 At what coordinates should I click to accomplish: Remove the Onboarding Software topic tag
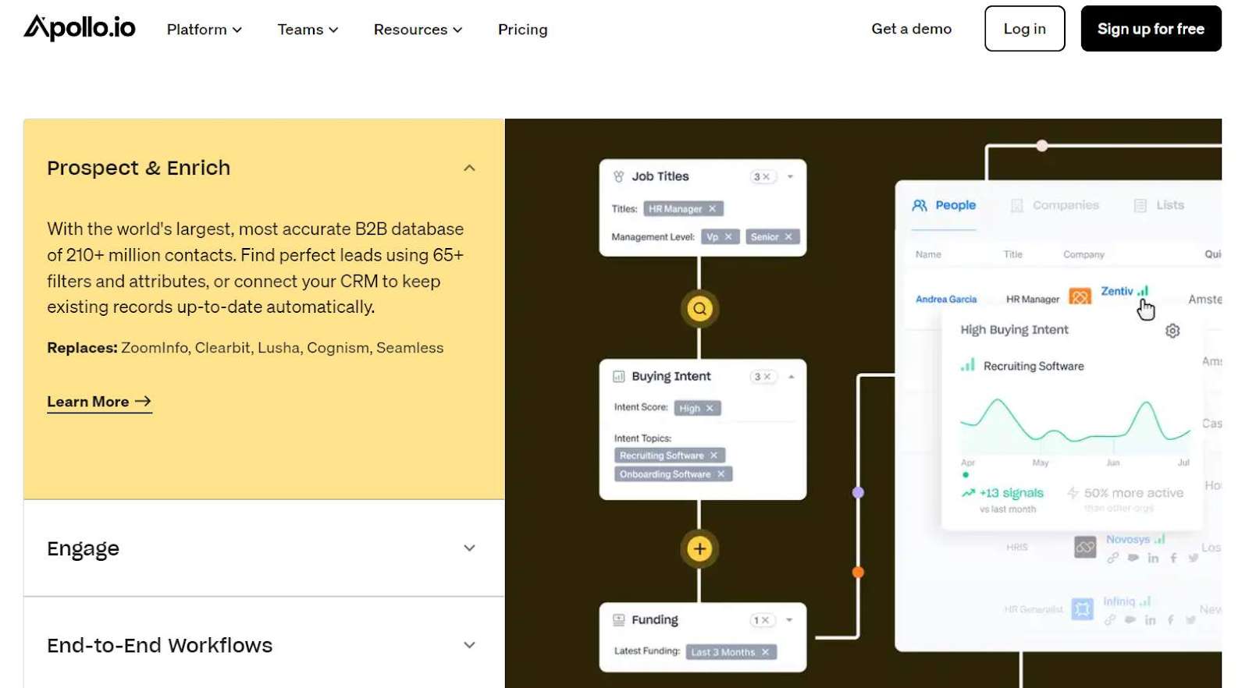(721, 474)
